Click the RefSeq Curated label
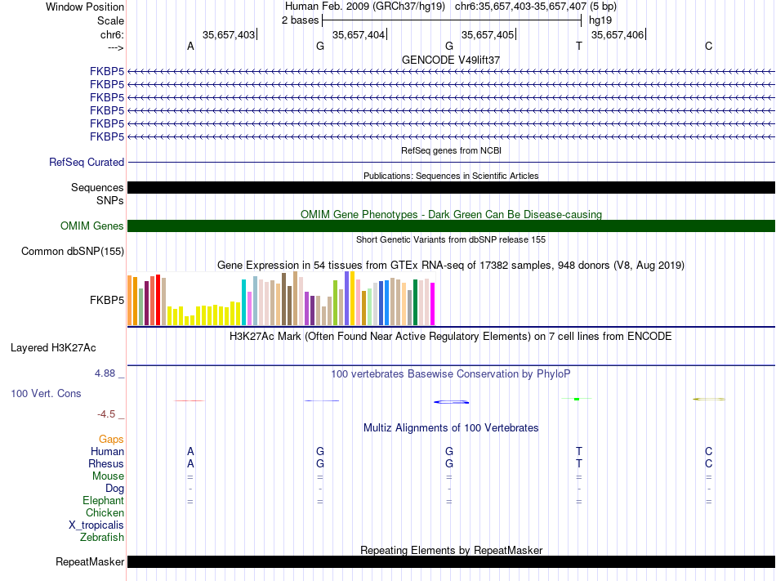776x581 pixels. pyautogui.click(x=87, y=163)
